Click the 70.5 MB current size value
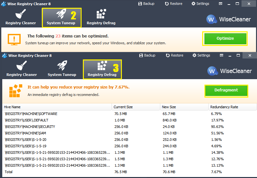 [121, 114]
